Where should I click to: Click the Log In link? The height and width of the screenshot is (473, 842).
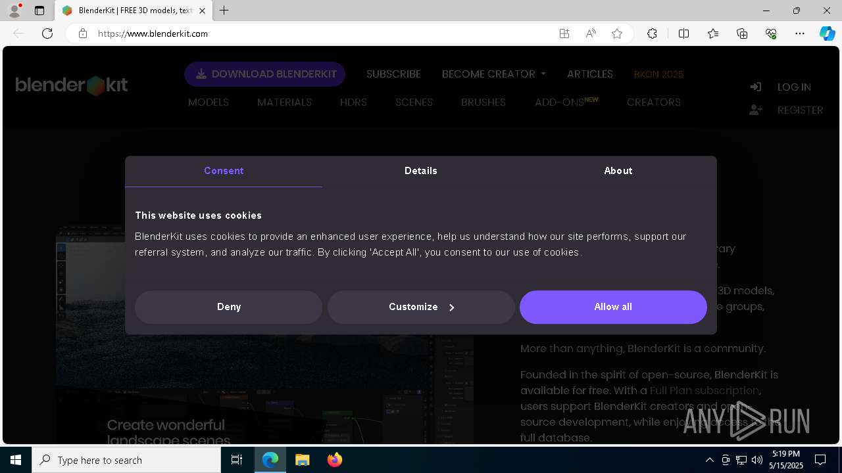[x=794, y=87]
